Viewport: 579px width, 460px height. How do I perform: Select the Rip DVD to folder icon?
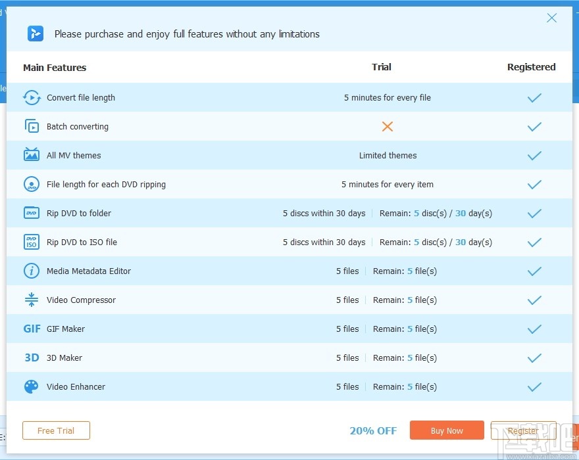point(32,213)
